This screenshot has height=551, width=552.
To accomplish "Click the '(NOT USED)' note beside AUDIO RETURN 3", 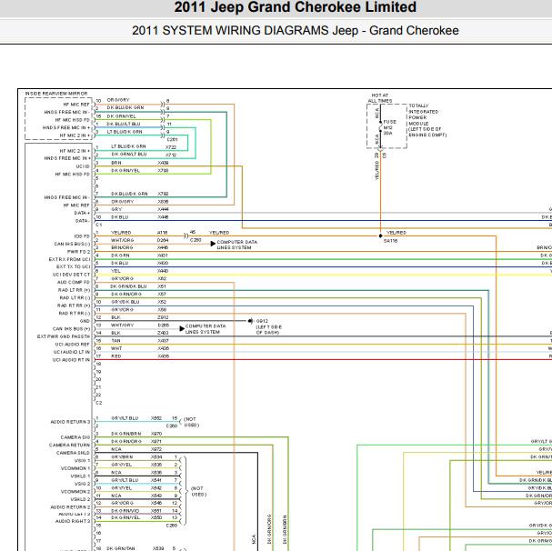I will 191,422.
